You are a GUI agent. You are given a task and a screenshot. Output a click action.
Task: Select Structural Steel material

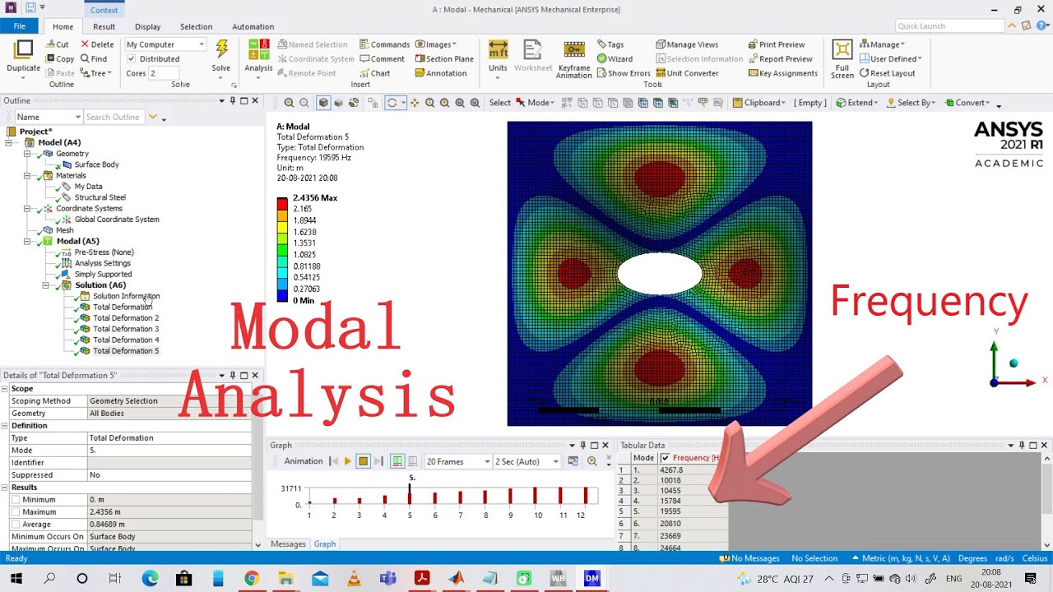100,197
